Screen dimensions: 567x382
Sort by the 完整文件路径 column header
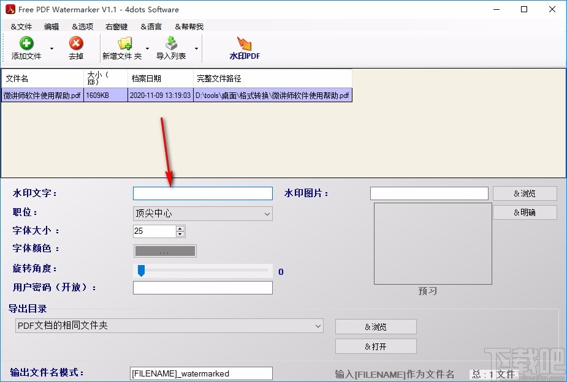(273, 78)
